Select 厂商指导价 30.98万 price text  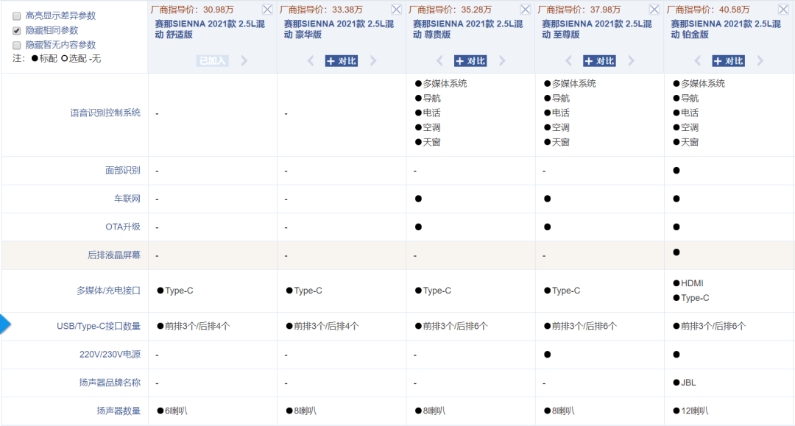tap(192, 10)
